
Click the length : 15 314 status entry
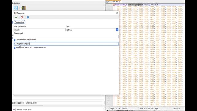point(115,109)
